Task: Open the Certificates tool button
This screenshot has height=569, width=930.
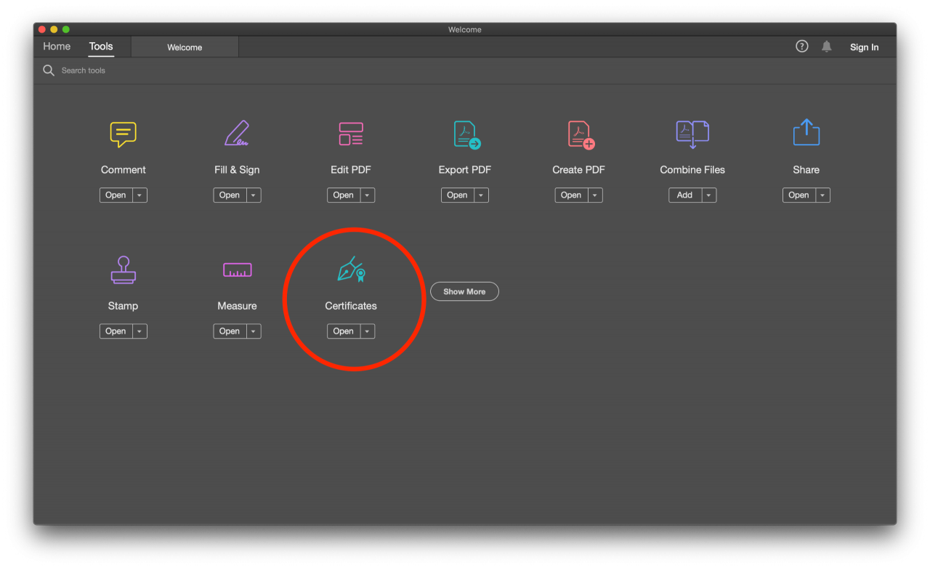Action: (x=344, y=331)
